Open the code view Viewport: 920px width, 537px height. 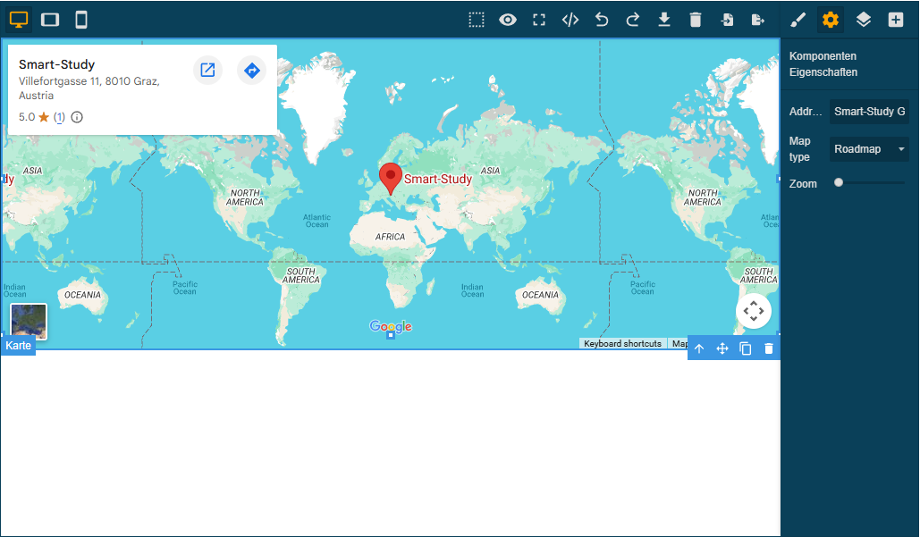coord(570,20)
